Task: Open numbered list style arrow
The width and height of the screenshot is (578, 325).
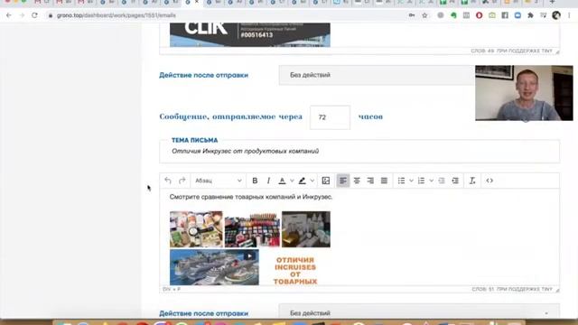Action: [431, 181]
